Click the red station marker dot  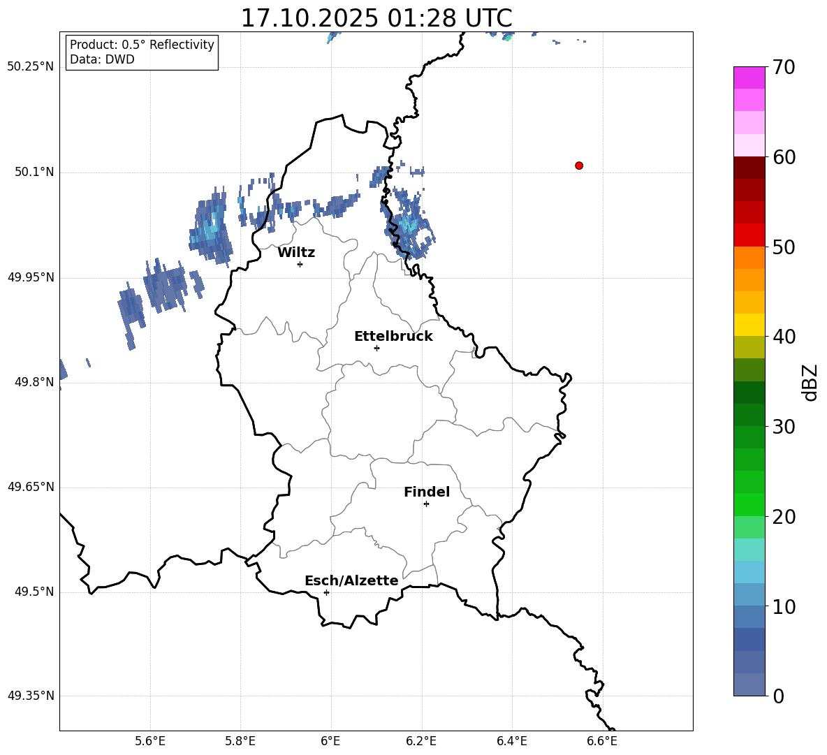pyautogui.click(x=578, y=166)
